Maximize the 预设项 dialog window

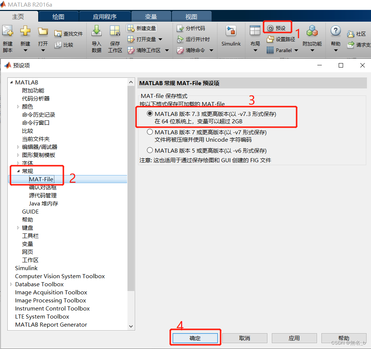(341, 65)
